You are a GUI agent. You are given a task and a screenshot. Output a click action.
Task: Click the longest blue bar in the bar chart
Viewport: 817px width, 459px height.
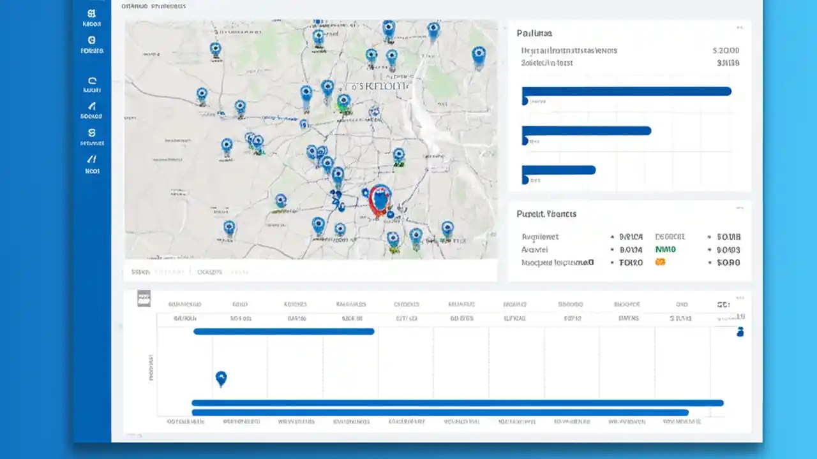[626, 91]
